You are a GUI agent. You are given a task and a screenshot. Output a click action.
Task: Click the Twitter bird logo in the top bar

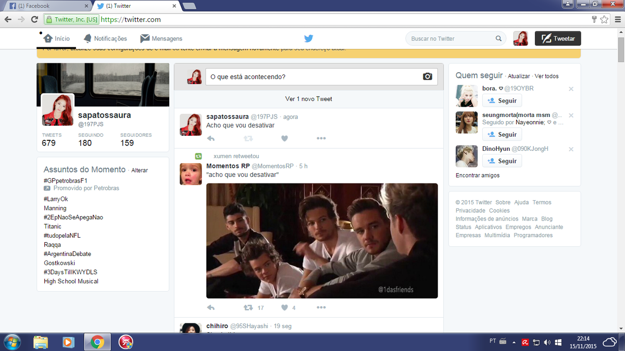point(308,38)
